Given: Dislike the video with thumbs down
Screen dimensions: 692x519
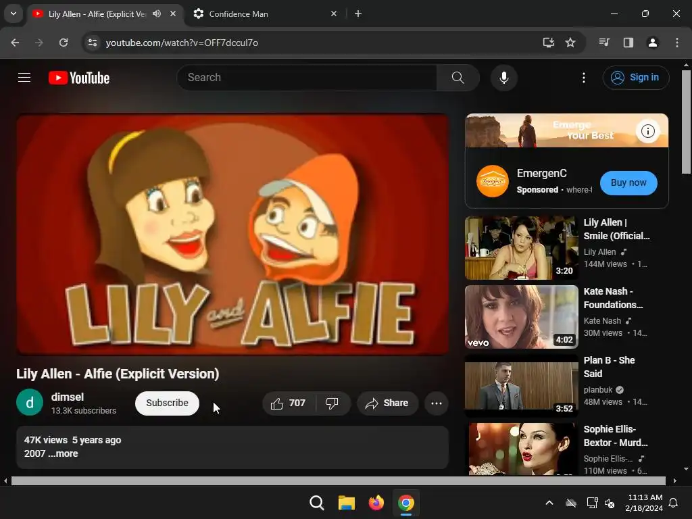Looking at the screenshot, I should click(x=332, y=403).
